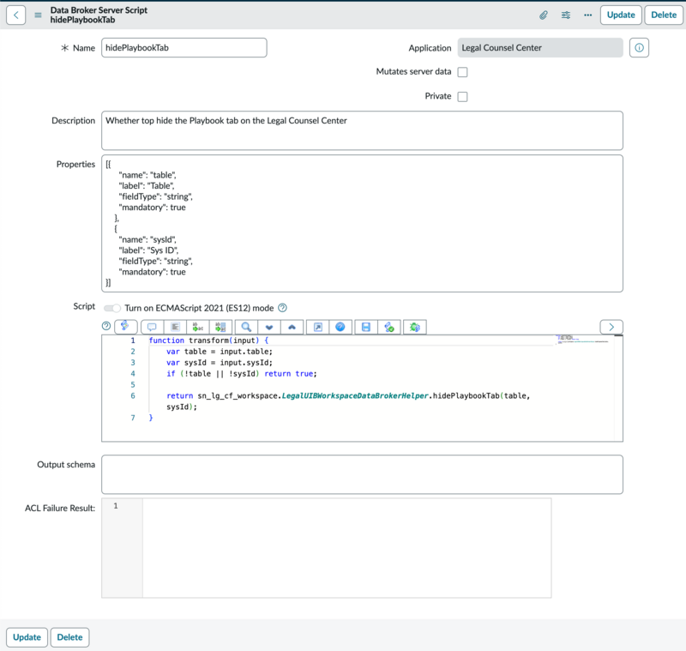Viewport: 686px width, 651px height.
Task: Open personalize form settings sliders icon
Action: 566,15
